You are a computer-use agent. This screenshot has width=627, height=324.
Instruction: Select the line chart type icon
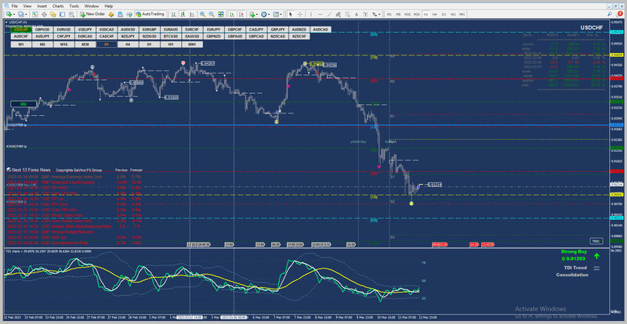click(192, 14)
